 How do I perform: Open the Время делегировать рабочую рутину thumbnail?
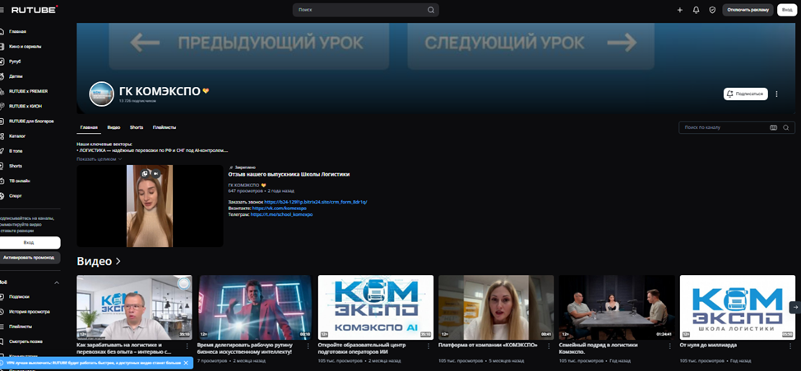254,307
